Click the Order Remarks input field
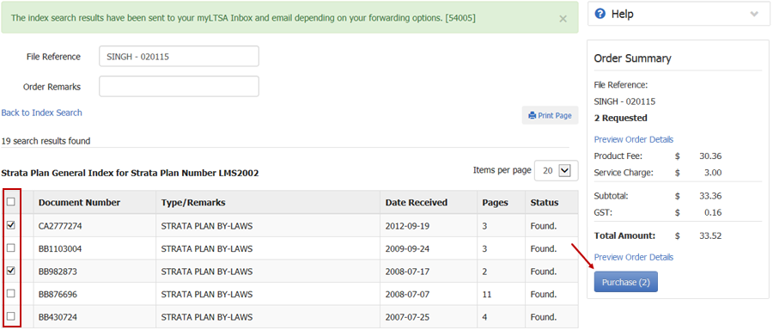The image size is (773, 330). [179, 86]
